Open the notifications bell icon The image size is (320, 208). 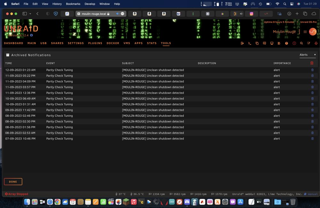pos(316,43)
